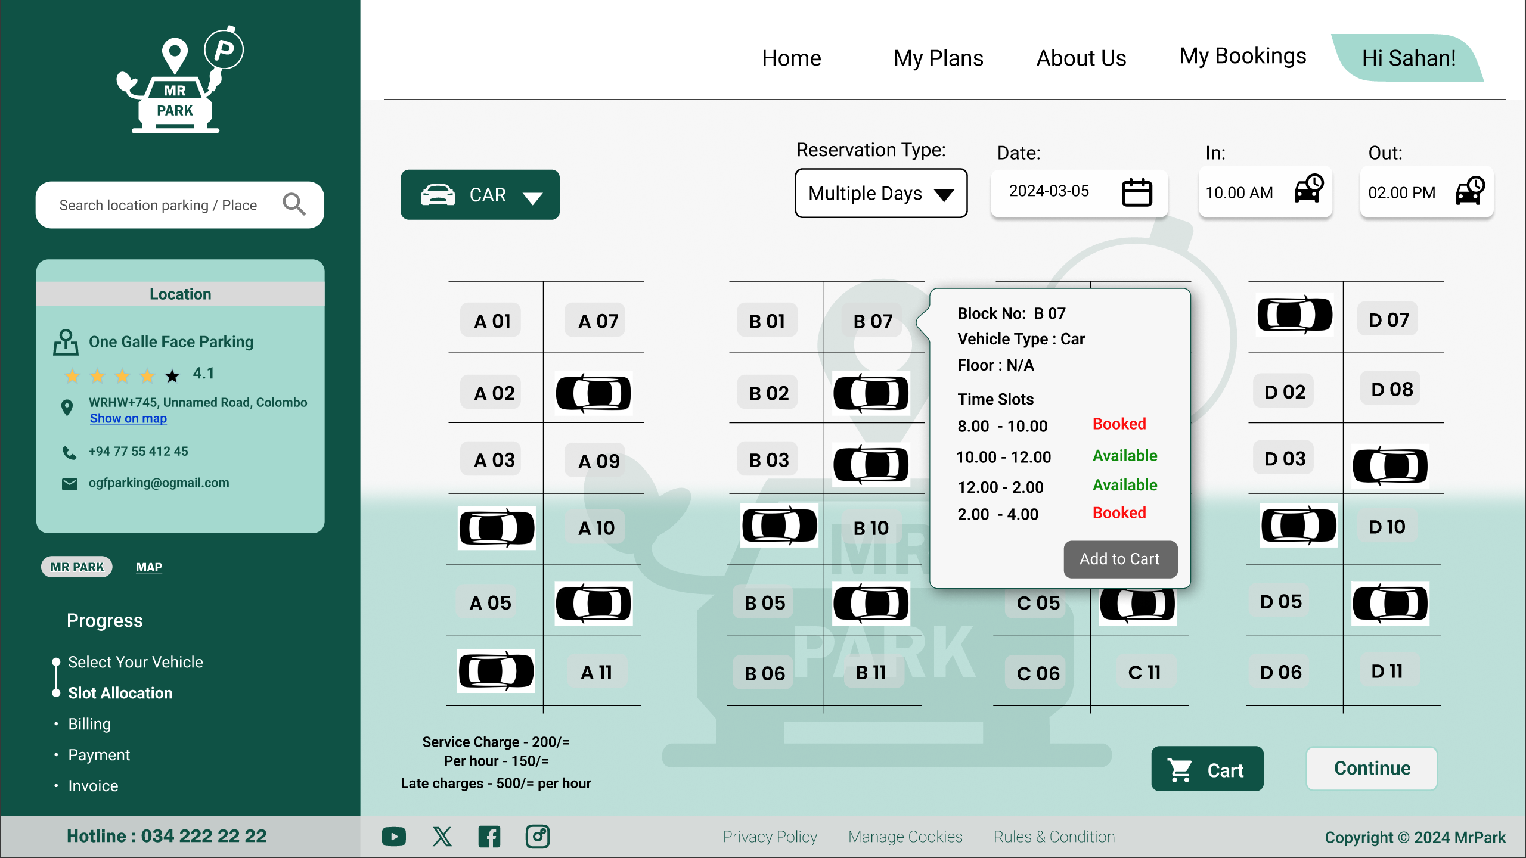Go to the My Bookings tab
Viewport: 1526px width, 858px height.
(x=1242, y=57)
